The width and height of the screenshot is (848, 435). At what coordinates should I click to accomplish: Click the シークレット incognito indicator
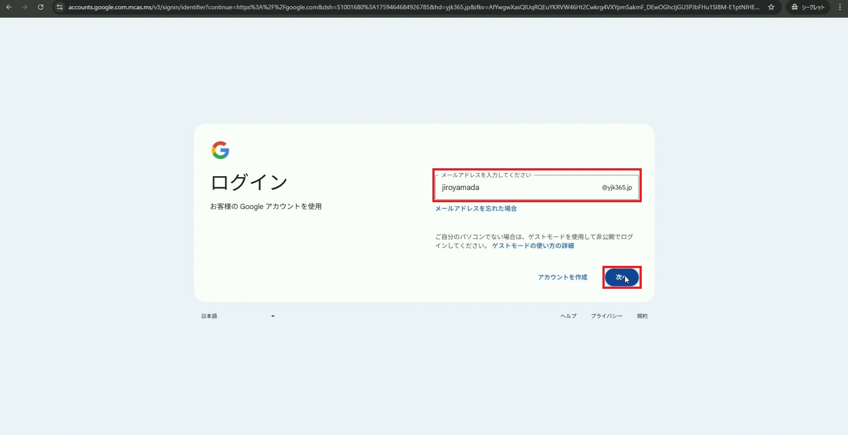click(x=808, y=7)
